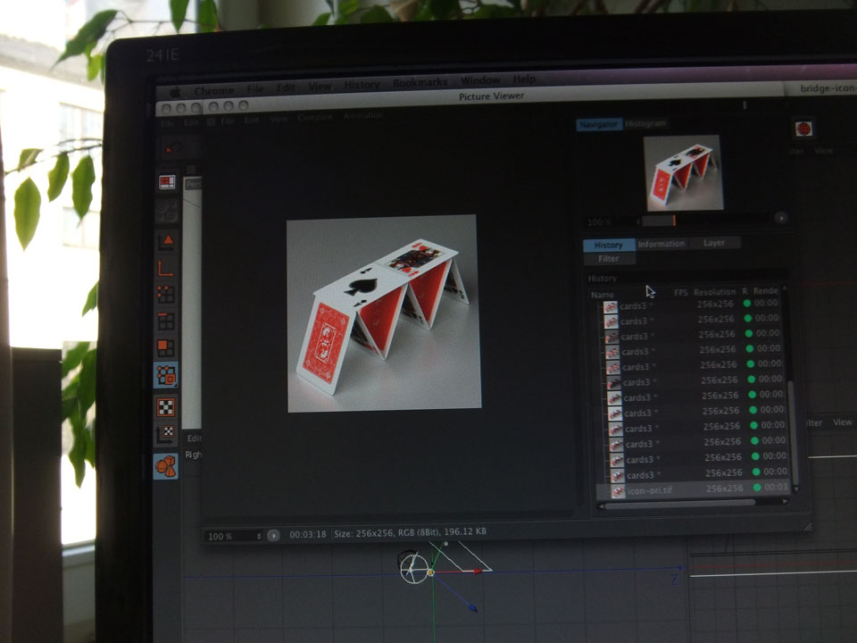Viewport: 857px width, 643px height.
Task: Open the Compare menu in Picture Viewer
Action: coord(314,117)
